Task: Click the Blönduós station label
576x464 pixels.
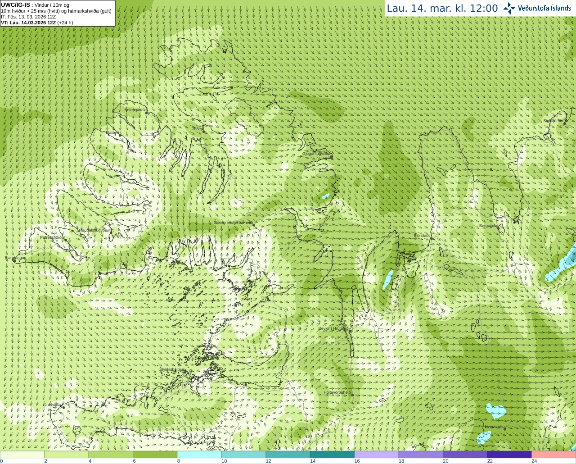Action: 422,236
